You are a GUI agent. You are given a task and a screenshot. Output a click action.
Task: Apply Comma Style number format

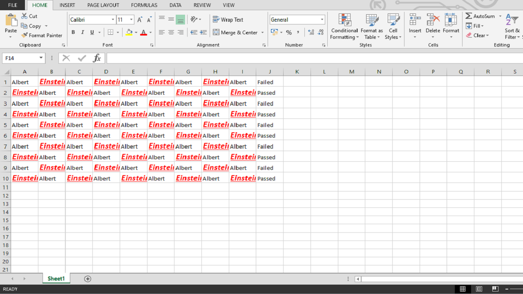pyautogui.click(x=298, y=32)
